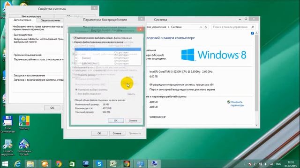Click the Задать button
Screen dimensions: 300x168
[131, 94]
